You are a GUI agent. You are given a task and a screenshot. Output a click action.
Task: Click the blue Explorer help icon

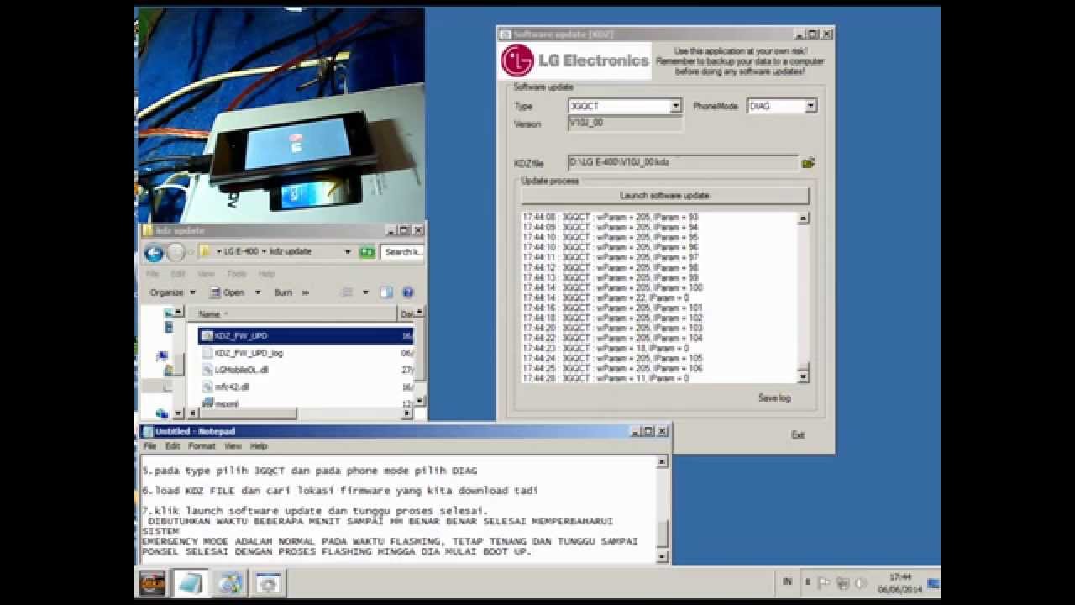(408, 292)
